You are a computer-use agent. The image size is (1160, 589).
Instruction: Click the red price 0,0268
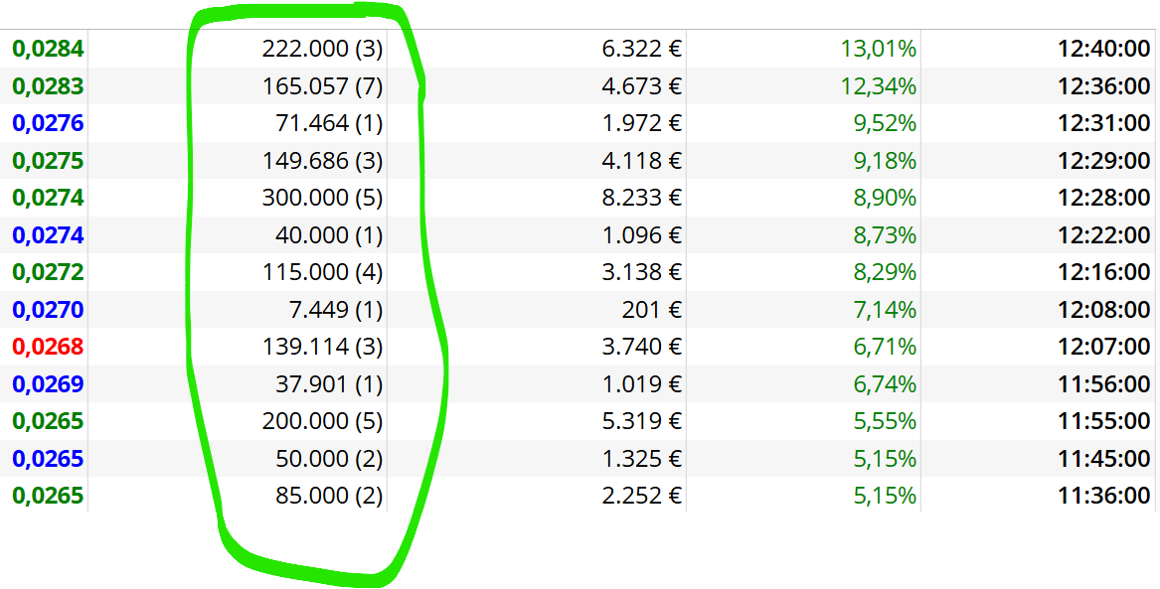pyautogui.click(x=48, y=347)
